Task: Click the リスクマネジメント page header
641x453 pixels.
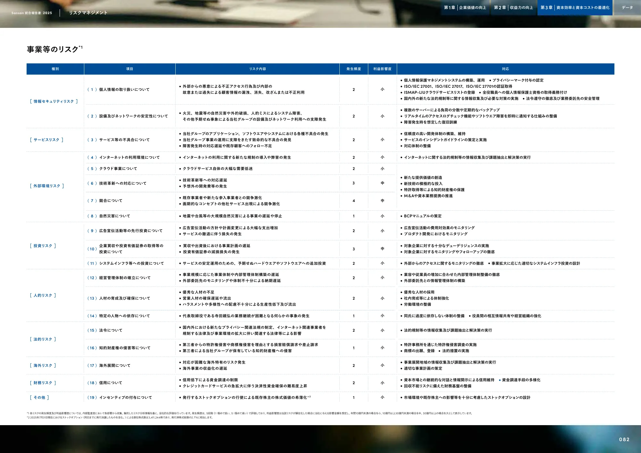Action: click(88, 13)
